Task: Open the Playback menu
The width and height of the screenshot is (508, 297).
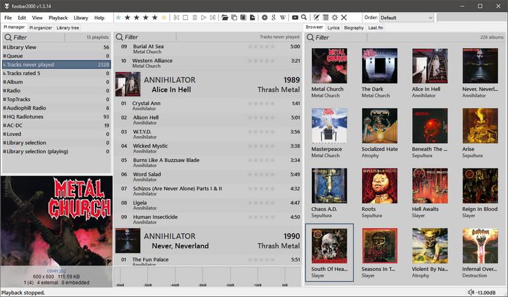Action: pos(58,18)
